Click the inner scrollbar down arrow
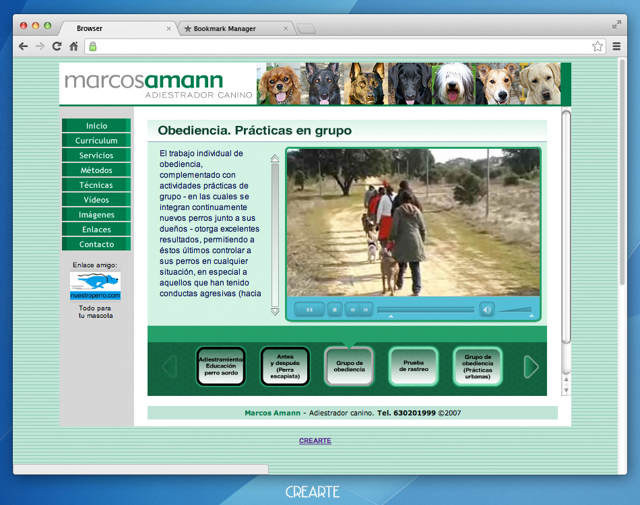This screenshot has width=640, height=505. [x=566, y=391]
